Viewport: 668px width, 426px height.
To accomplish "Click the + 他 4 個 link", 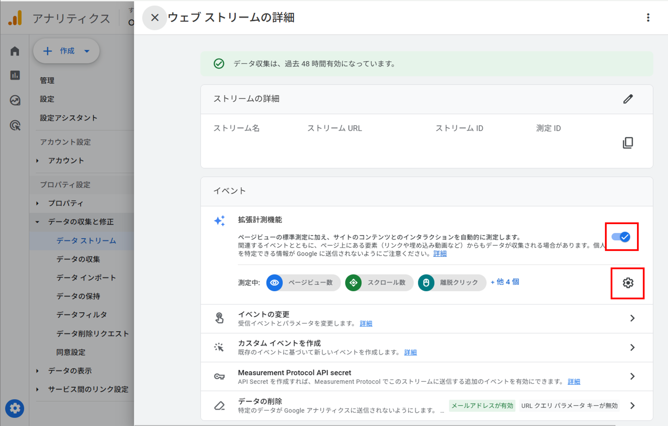I will [x=505, y=282].
